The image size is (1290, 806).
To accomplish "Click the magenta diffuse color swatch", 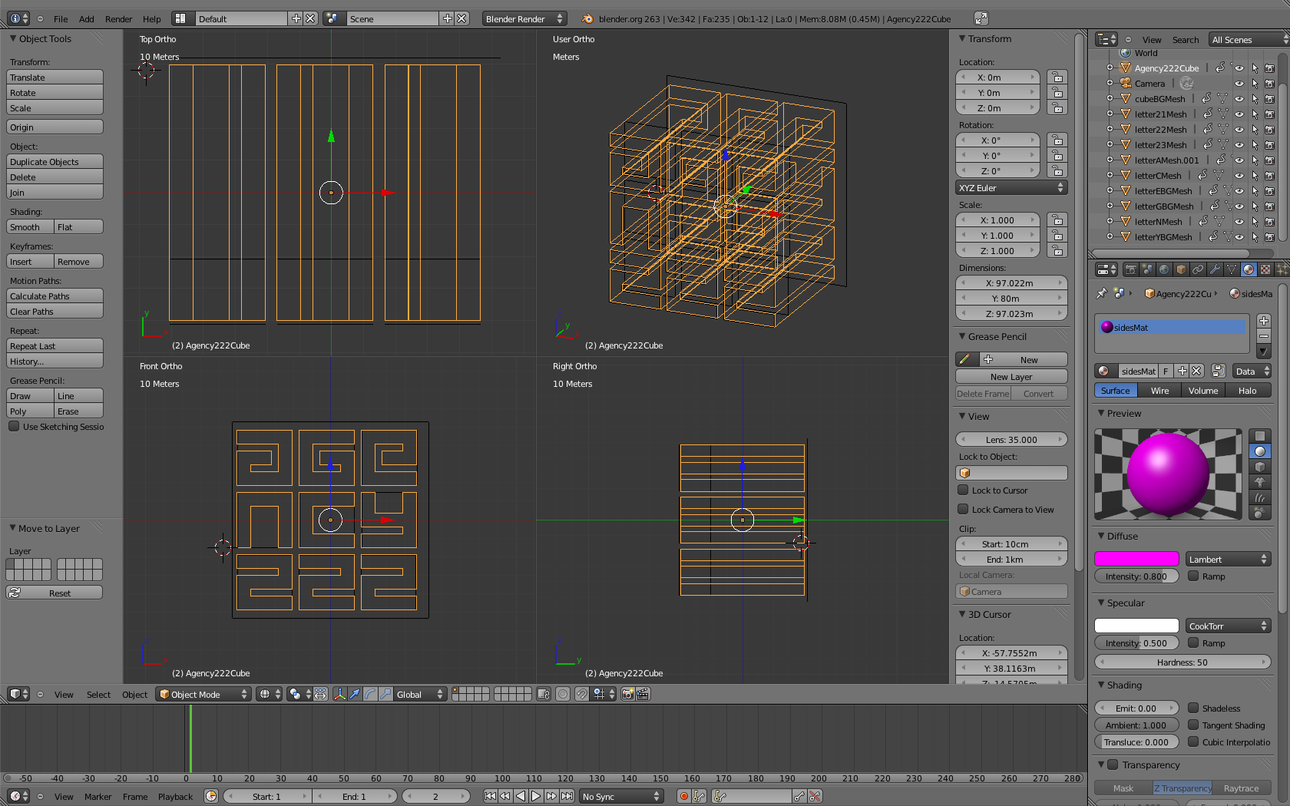I will pyautogui.click(x=1136, y=560).
